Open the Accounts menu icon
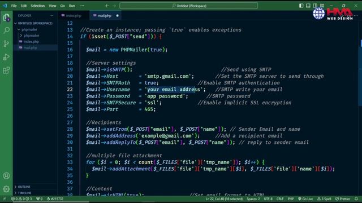The height and width of the screenshot is (203, 362). click(x=6, y=176)
